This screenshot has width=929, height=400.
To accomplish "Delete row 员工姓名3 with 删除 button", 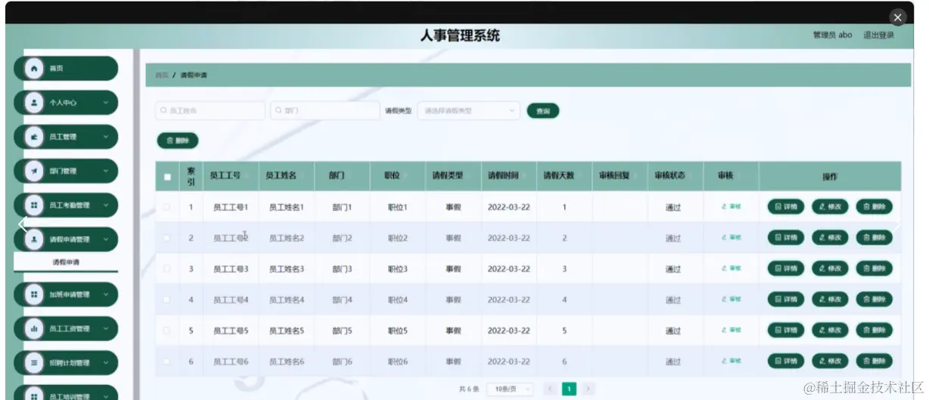I will pos(874,268).
